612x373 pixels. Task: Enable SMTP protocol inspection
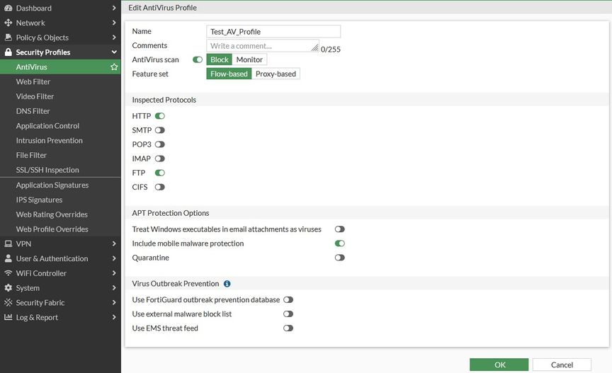tap(160, 130)
